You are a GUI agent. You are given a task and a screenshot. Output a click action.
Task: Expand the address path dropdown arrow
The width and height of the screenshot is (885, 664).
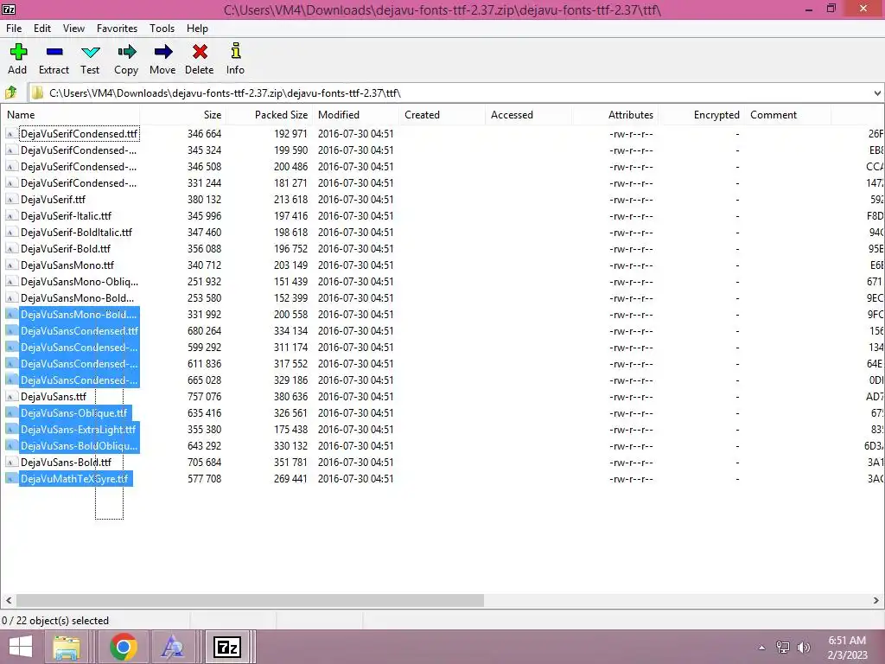877,93
